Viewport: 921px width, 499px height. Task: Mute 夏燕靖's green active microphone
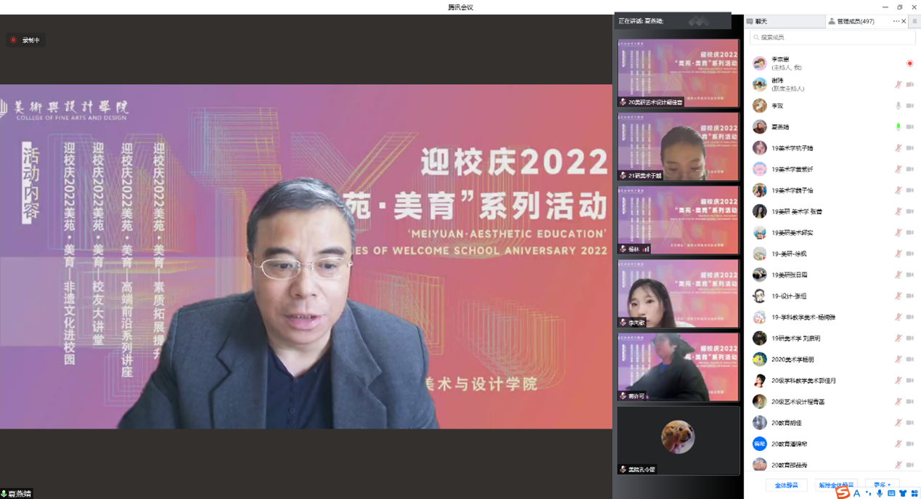click(x=899, y=127)
